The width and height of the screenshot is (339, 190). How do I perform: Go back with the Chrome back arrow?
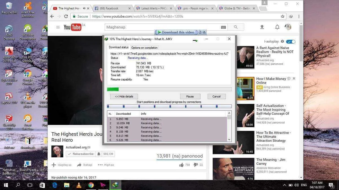(x=52, y=16)
